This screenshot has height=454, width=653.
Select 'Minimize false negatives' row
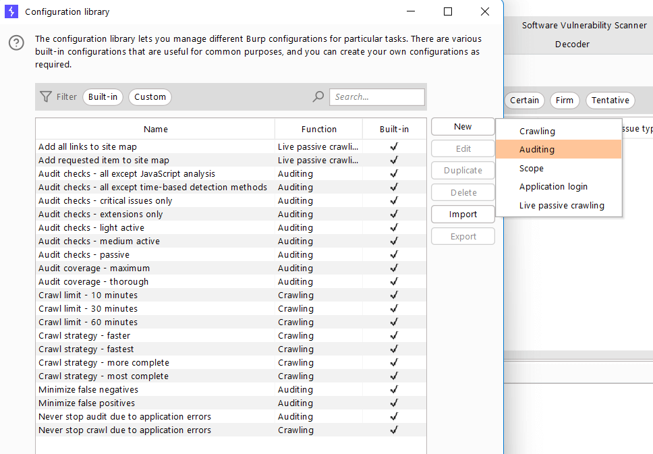point(231,389)
